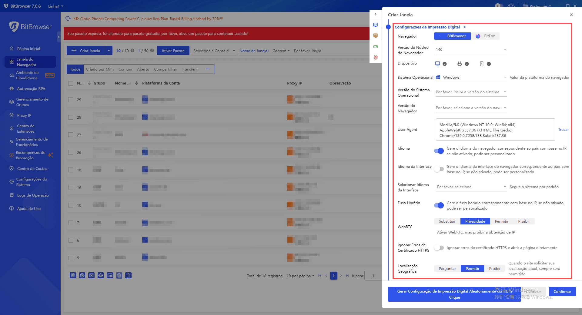Click the fingerprint icon in side strip

pos(376,58)
